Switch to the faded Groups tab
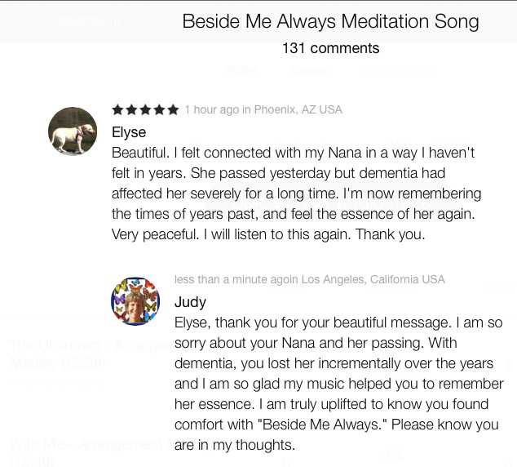The width and height of the screenshot is (517, 467). (x=309, y=71)
